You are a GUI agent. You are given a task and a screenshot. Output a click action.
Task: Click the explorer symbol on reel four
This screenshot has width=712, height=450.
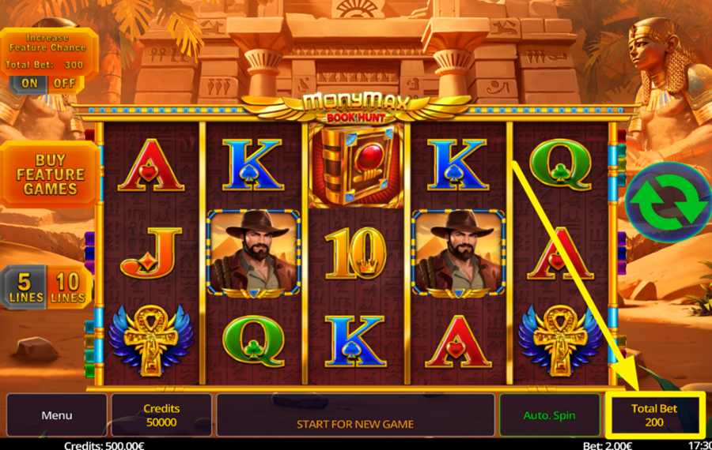(x=458, y=253)
